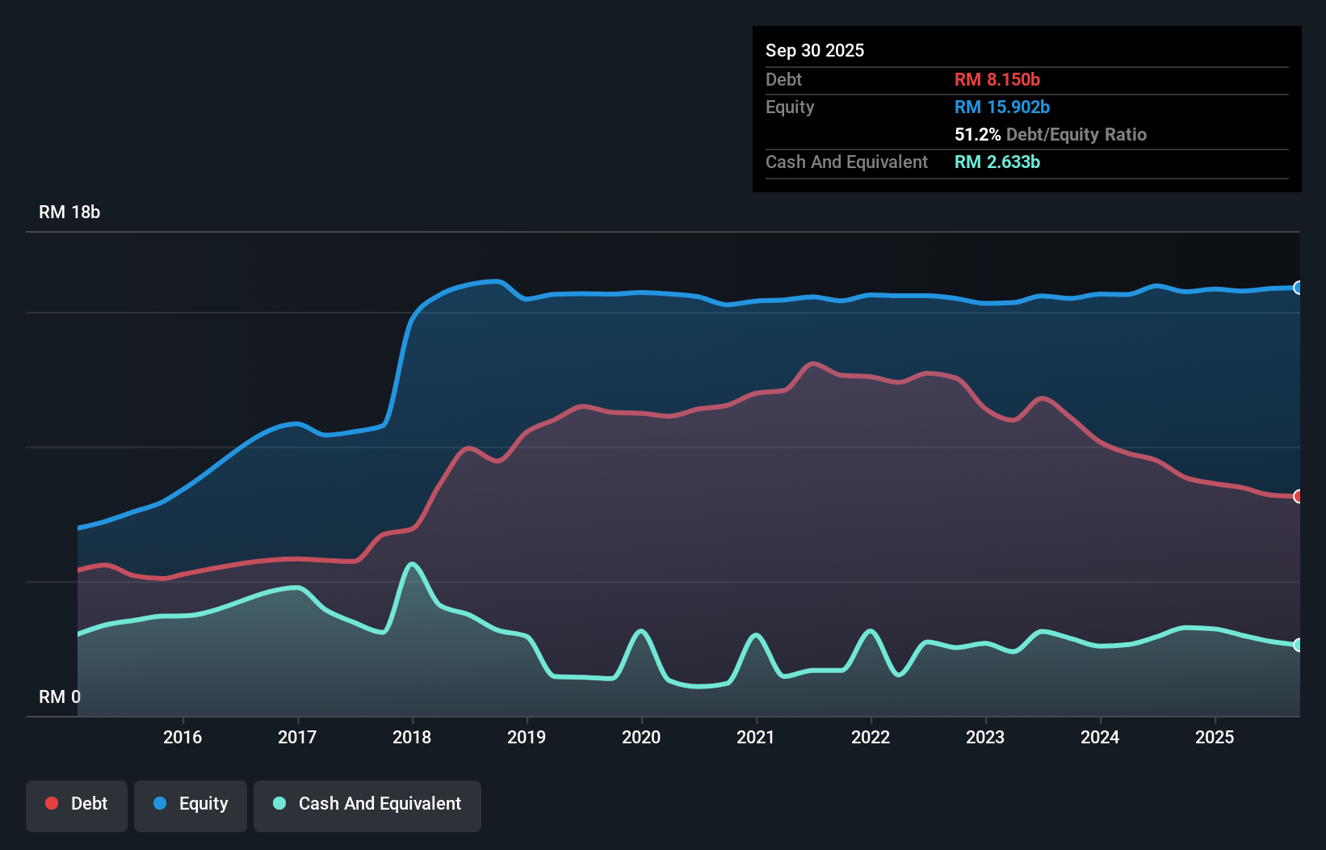1326x850 pixels.
Task: Click the 2018 year axis label
Action: point(413,738)
